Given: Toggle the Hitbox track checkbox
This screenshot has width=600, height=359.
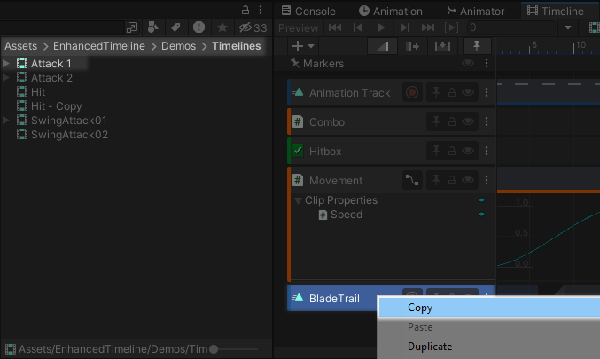Looking at the screenshot, I should click(298, 151).
